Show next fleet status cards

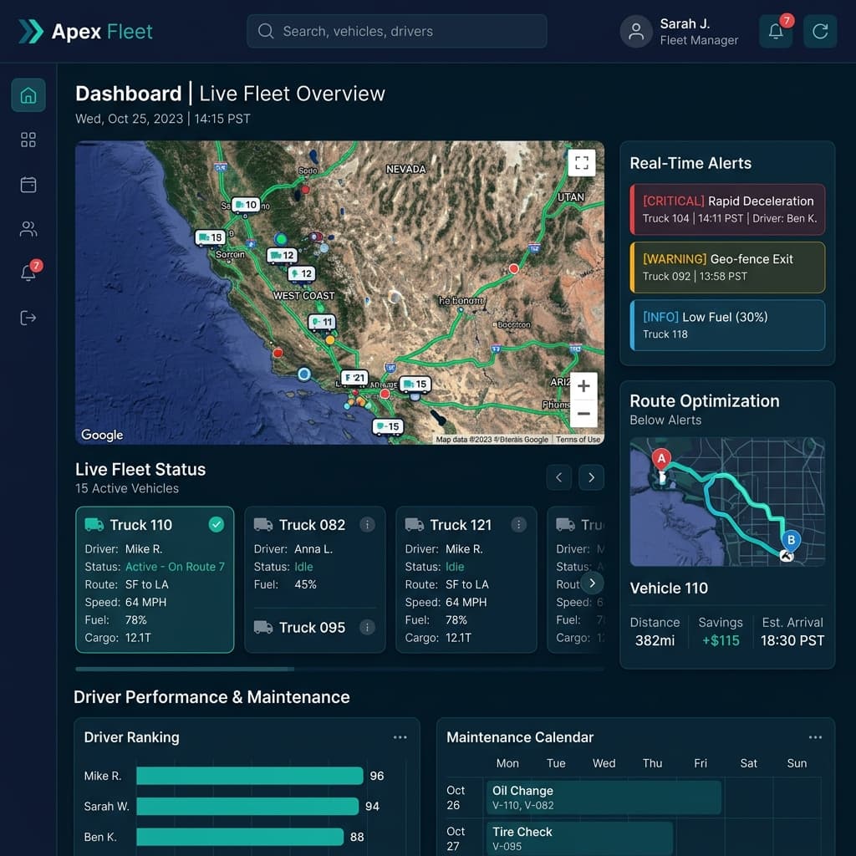591,477
